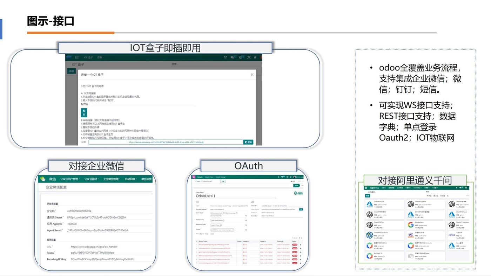Click the search icon on the Grant Types row
Image resolution: width=491 pixels, height=276 pixels.
246,216
